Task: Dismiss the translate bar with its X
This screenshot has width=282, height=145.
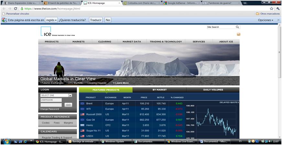Action: click(278, 20)
